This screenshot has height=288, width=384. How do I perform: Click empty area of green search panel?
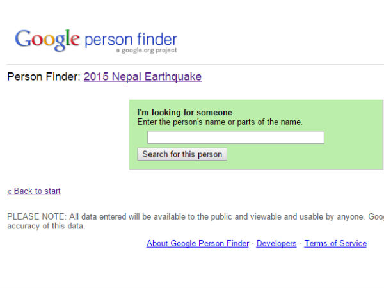click(x=320, y=157)
